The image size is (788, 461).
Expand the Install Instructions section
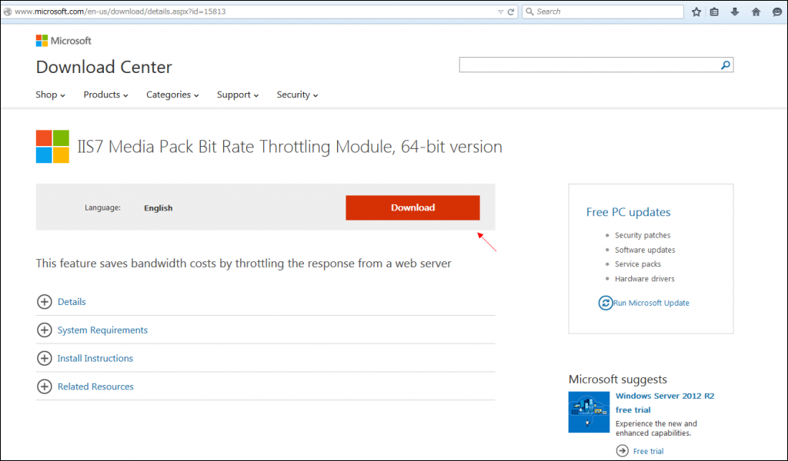click(44, 358)
